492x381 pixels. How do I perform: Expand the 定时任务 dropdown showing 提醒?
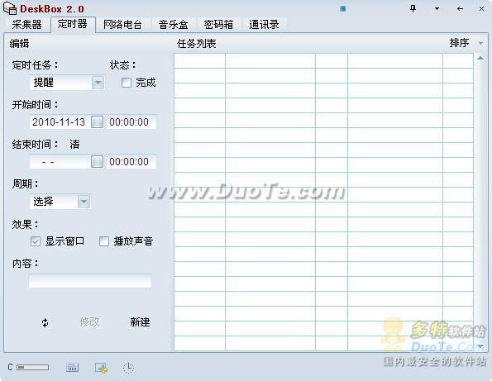pos(98,83)
